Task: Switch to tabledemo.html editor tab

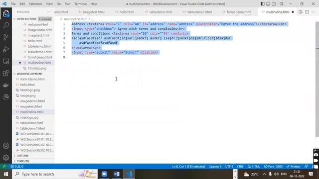Action: point(159,12)
